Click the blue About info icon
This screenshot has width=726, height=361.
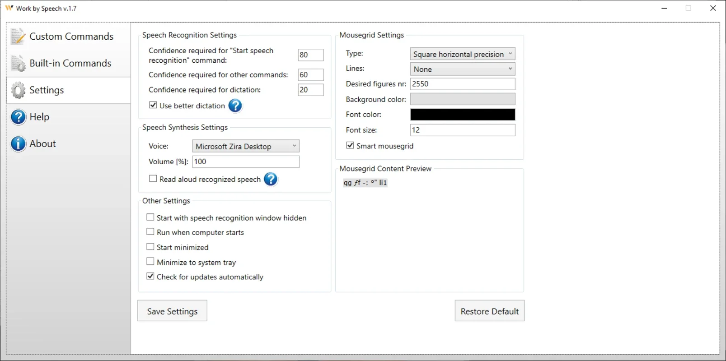(18, 143)
